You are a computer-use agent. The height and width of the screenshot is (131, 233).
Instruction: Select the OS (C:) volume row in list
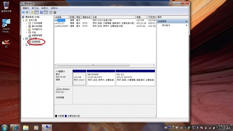point(105,23)
